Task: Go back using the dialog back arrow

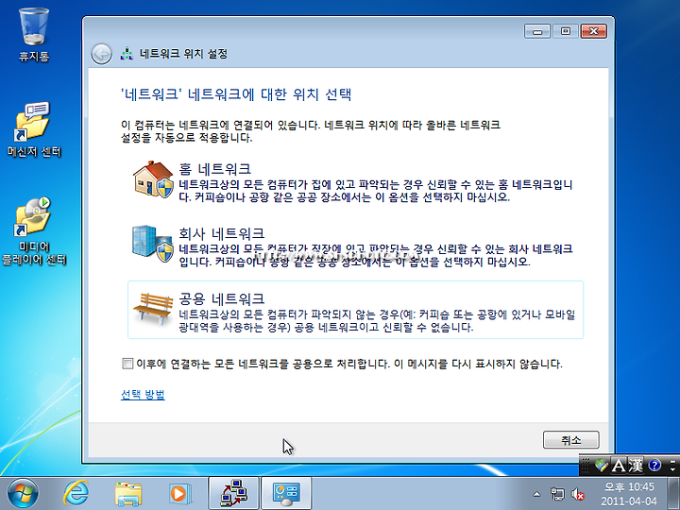Action: click(x=101, y=54)
